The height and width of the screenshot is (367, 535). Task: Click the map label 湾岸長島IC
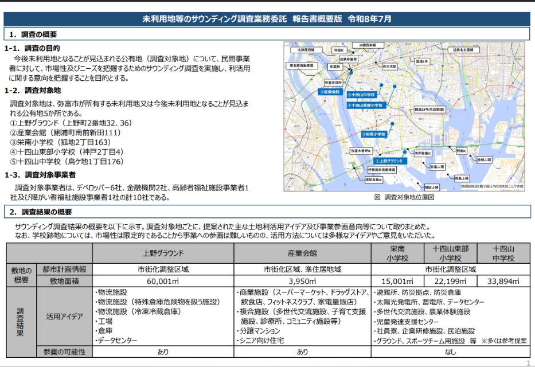pyautogui.click(x=374, y=179)
